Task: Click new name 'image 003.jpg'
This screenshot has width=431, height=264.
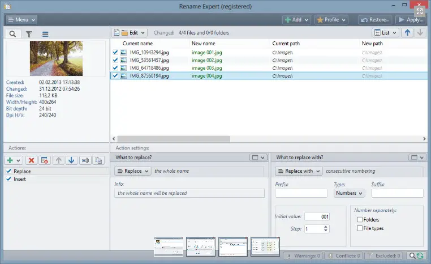Action: [x=206, y=68]
